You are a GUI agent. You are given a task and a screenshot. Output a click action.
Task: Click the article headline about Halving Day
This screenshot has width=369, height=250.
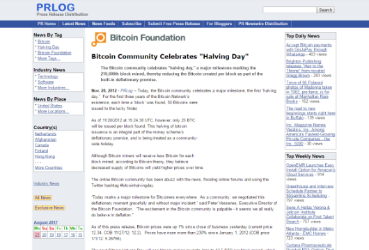coord(170,56)
